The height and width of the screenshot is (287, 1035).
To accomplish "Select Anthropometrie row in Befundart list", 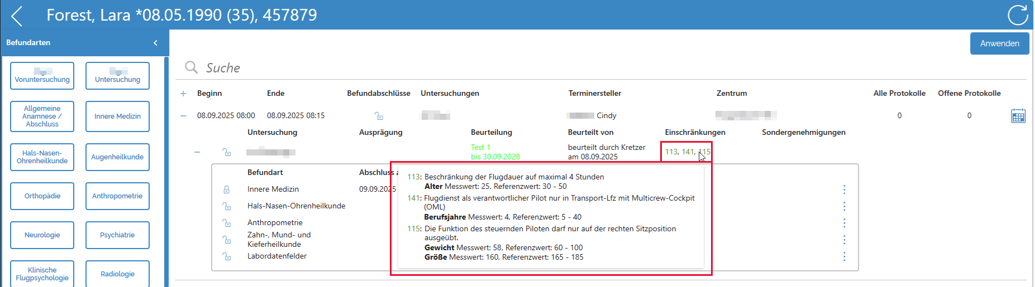I will pyautogui.click(x=275, y=223).
